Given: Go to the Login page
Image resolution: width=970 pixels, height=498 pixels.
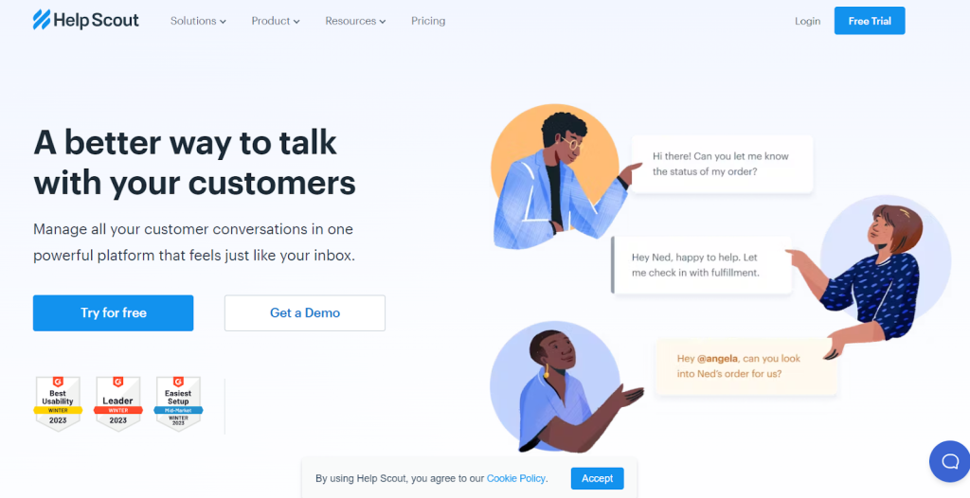Looking at the screenshot, I should click(x=807, y=21).
